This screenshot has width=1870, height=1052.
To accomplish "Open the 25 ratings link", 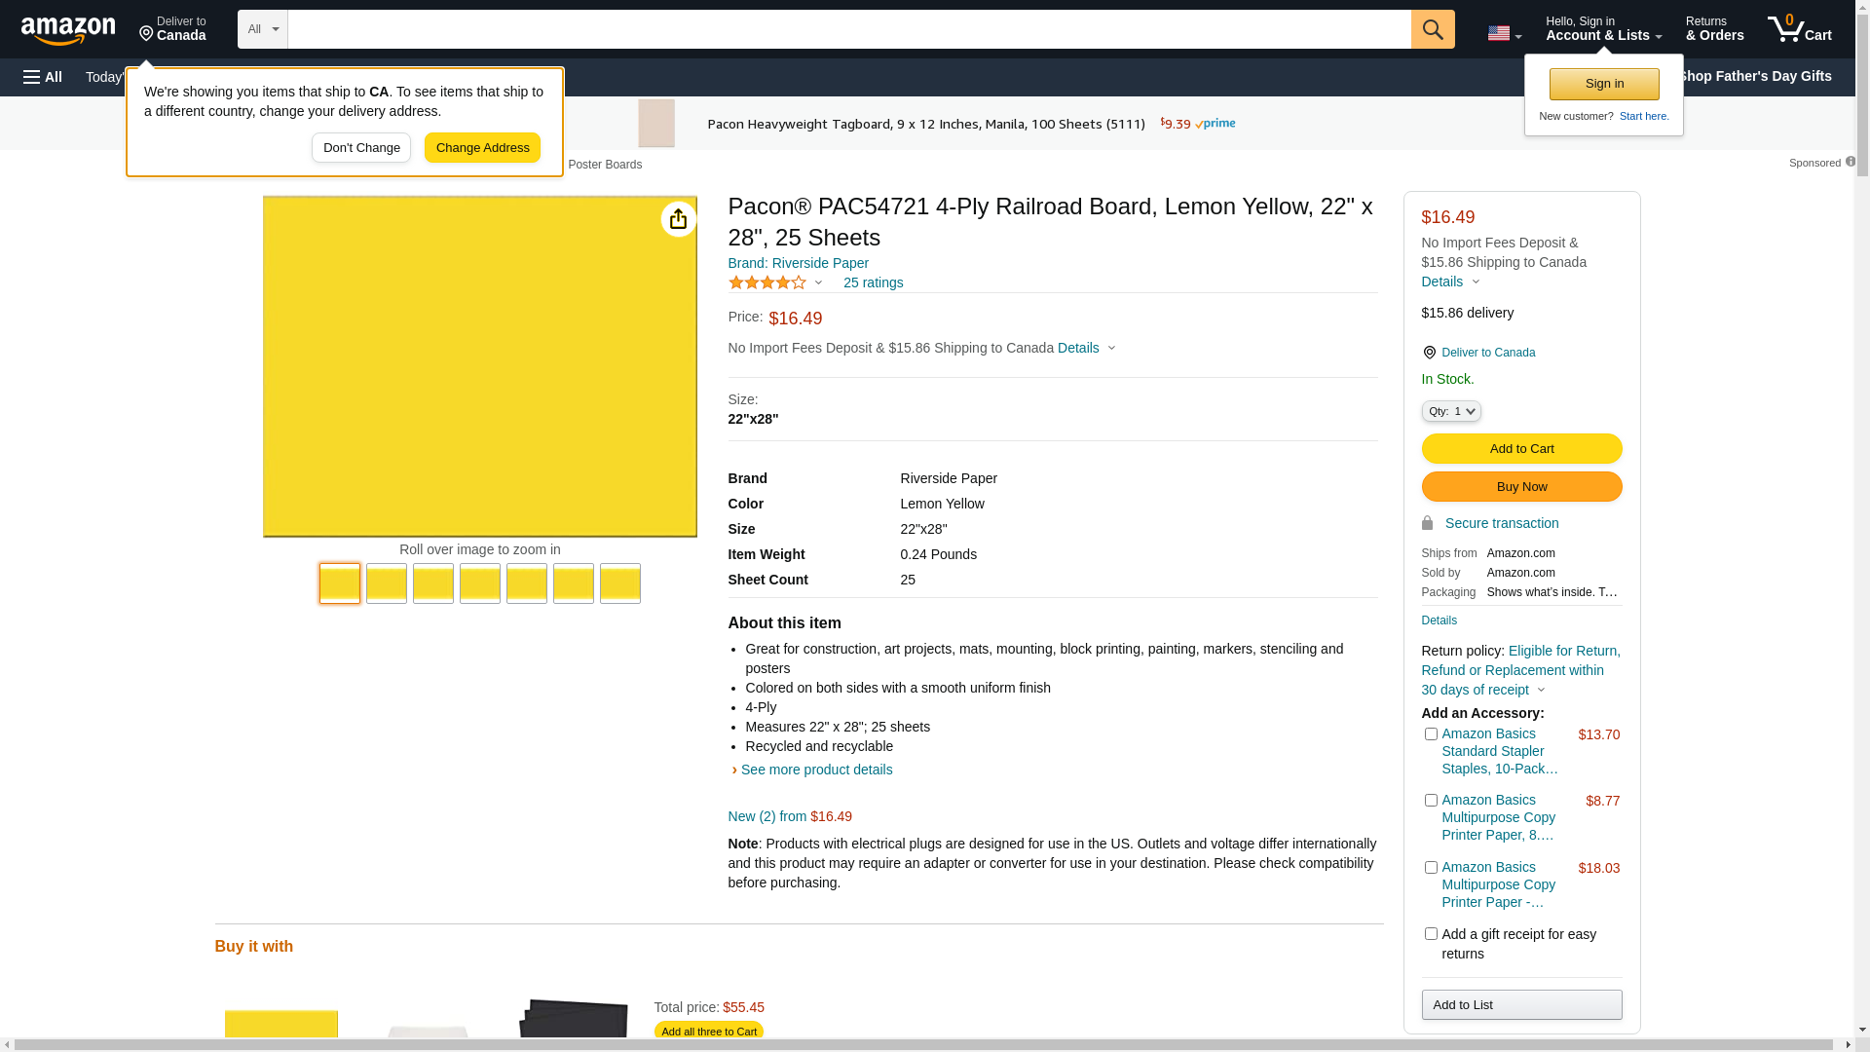I will click(873, 283).
